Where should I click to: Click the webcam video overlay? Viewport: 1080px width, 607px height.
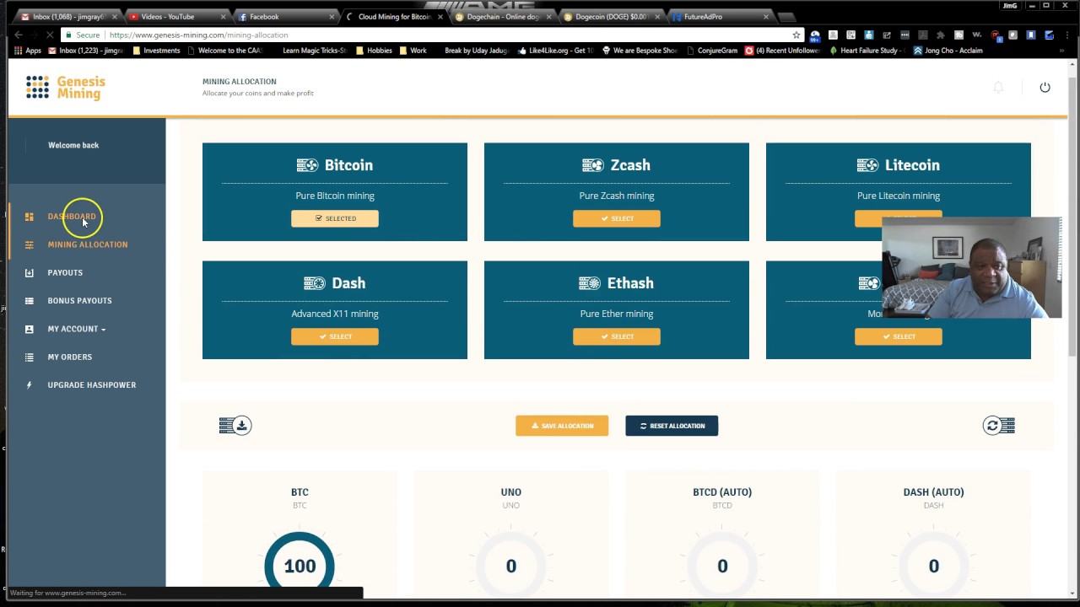971,268
